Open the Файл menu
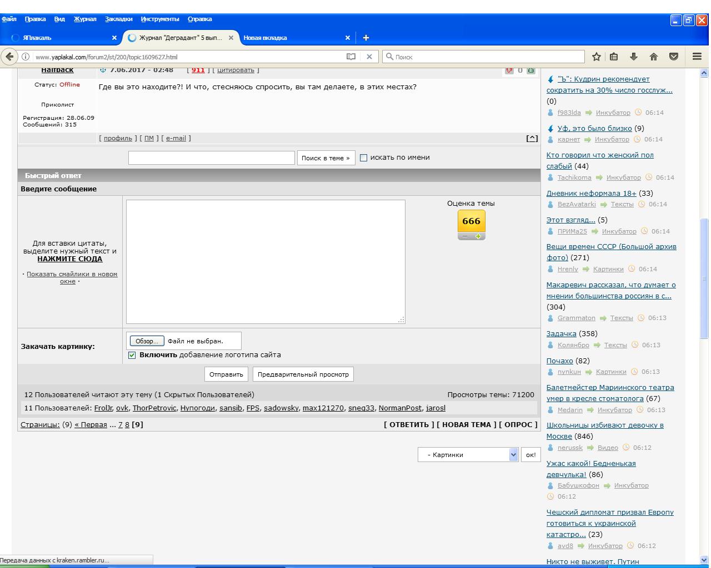This screenshot has height=568, width=711. [x=9, y=19]
